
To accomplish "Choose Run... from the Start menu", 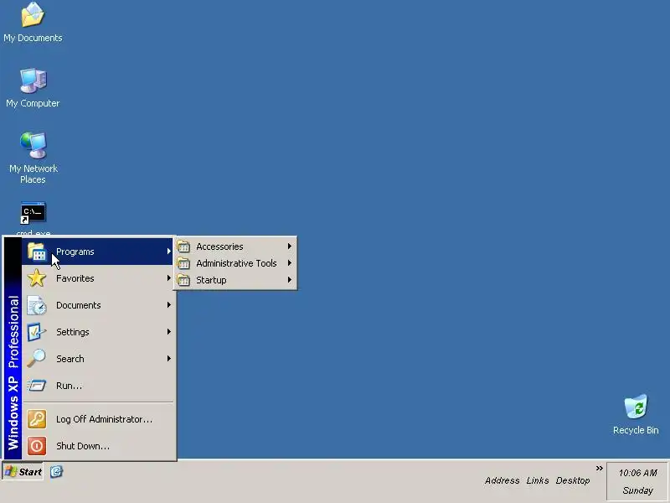I will [98, 386].
